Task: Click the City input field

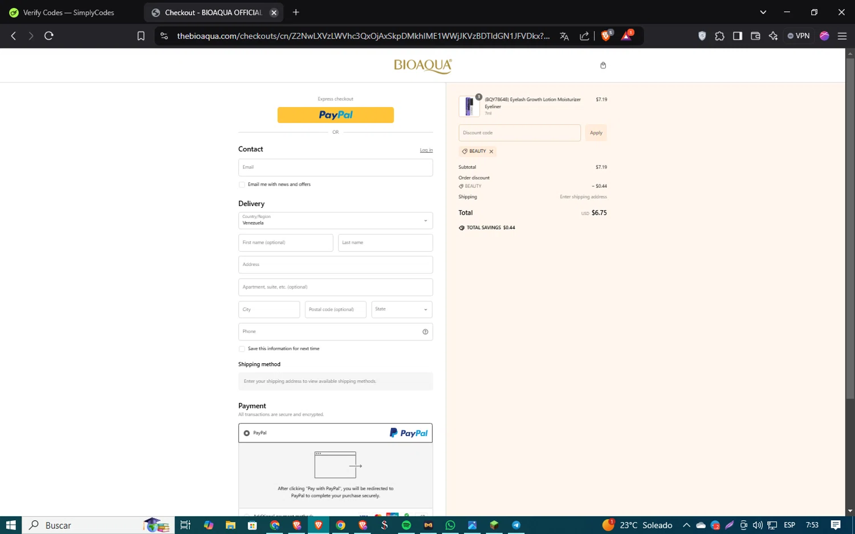Action: (x=269, y=310)
